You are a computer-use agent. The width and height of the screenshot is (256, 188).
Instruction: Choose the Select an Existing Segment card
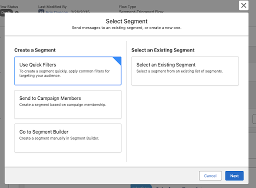coord(185,71)
